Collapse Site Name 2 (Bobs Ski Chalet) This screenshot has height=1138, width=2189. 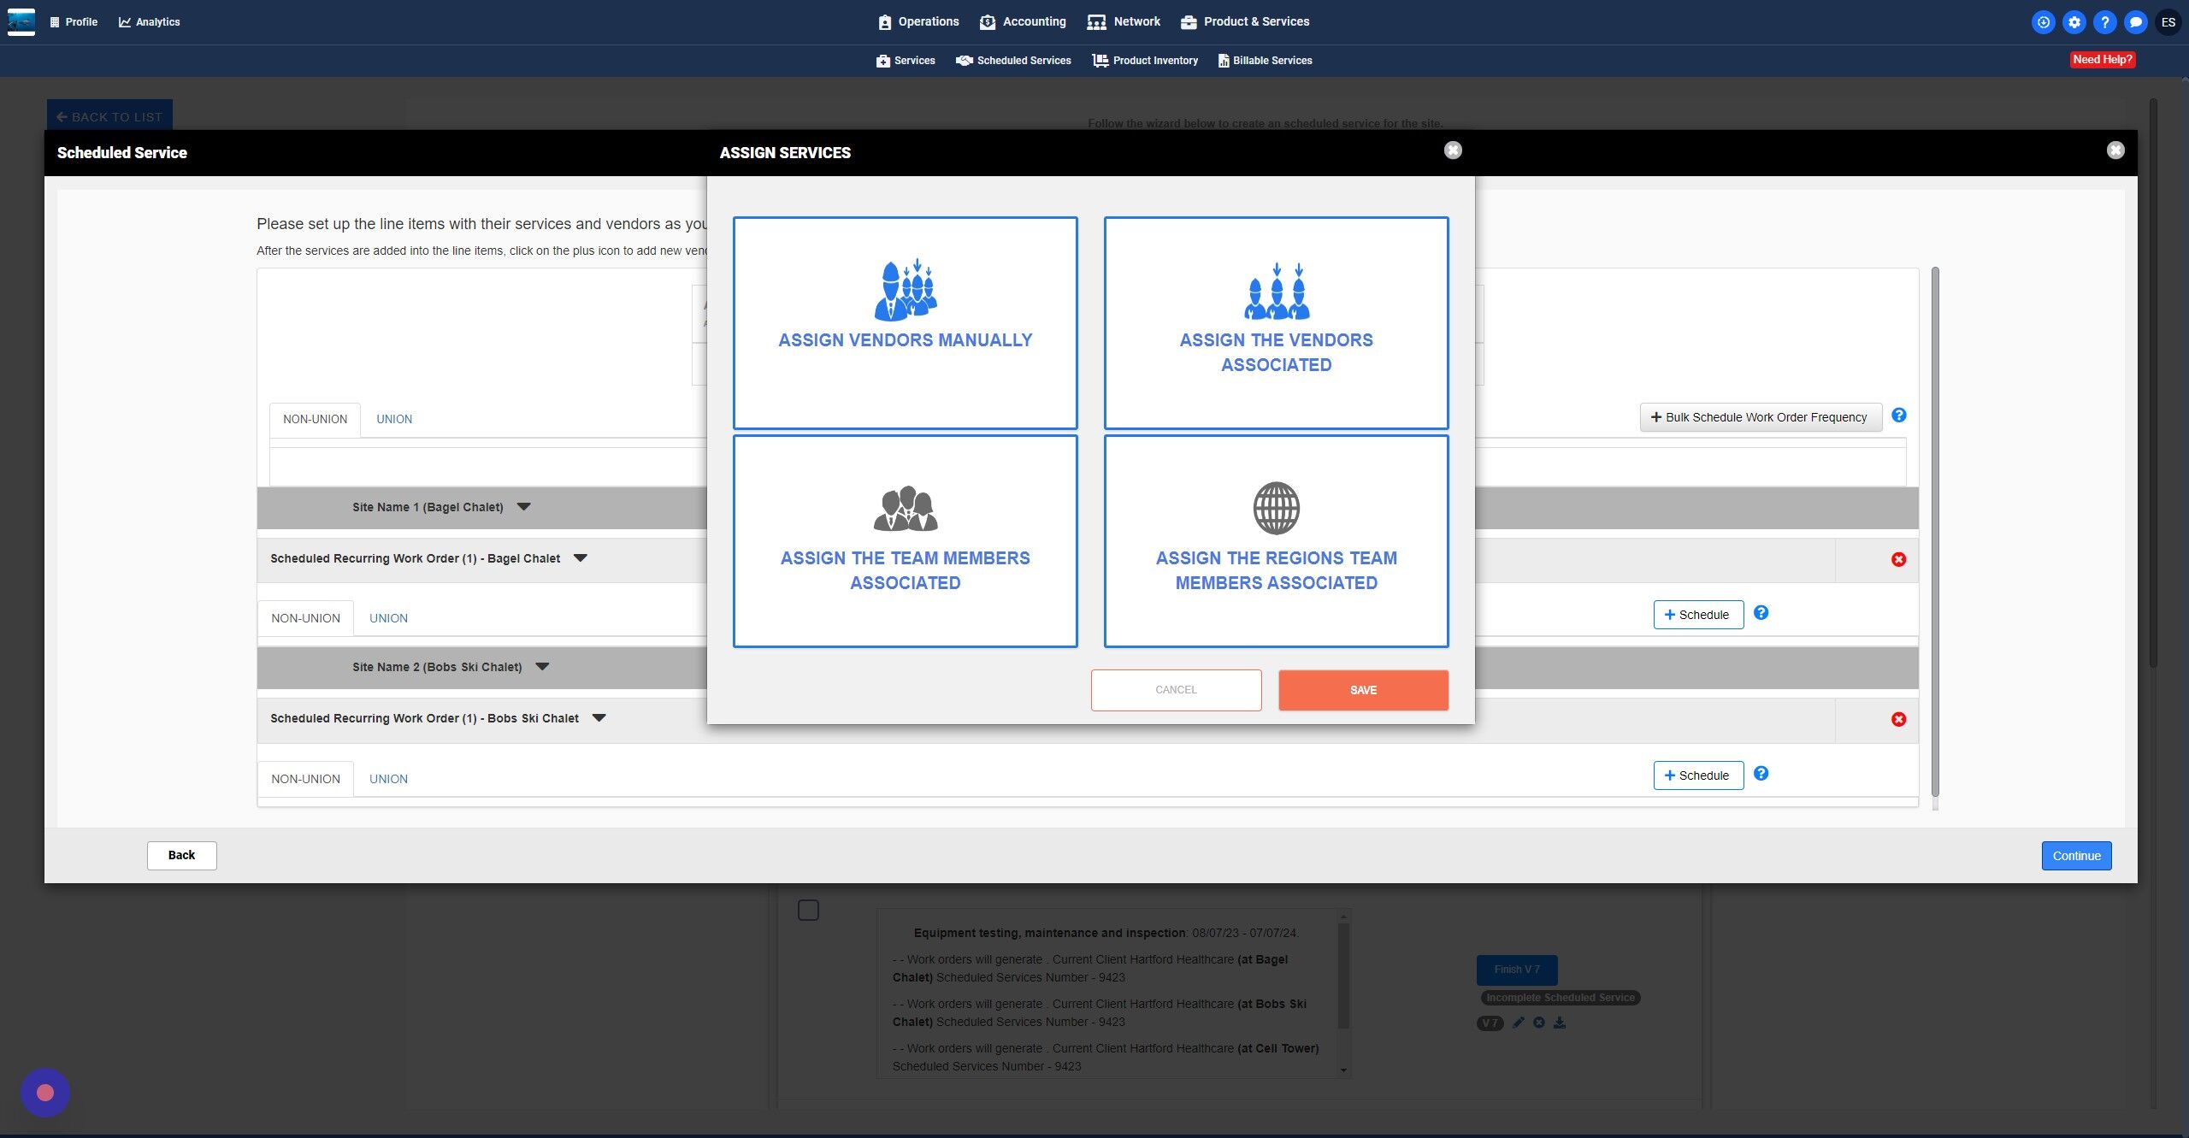coord(542,667)
